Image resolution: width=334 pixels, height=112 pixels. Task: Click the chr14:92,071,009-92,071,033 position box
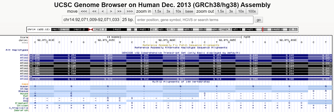[x=91, y=20]
